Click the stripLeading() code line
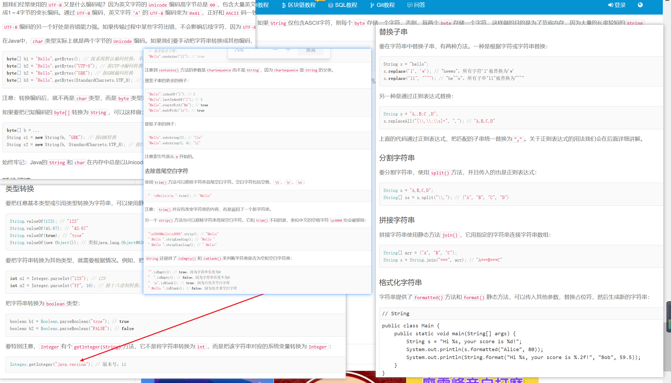Image resolution: width=671 pixels, height=383 pixels. 181,239
